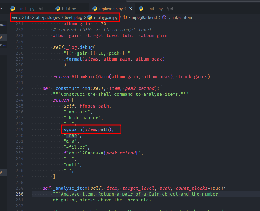
Task: Open site-packages breadcrumb segment
Action: (47, 17)
